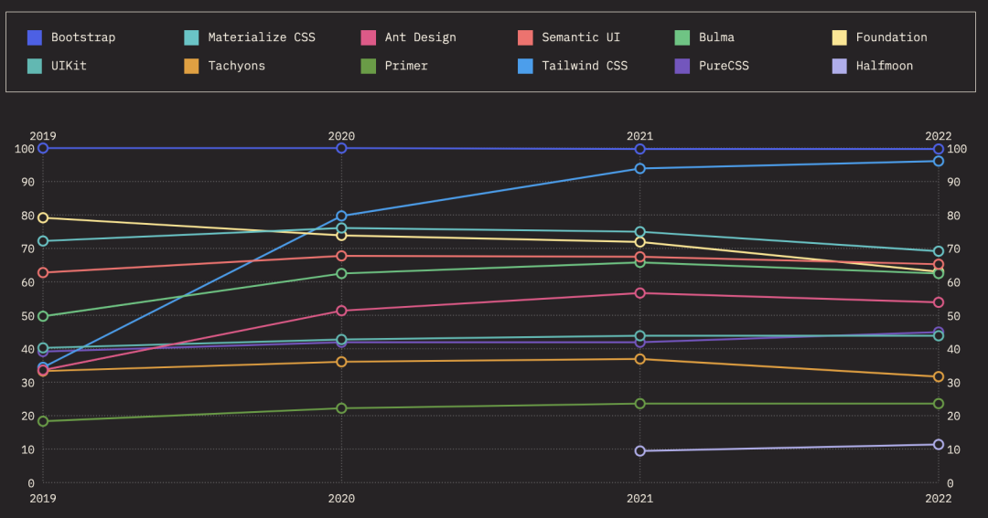
Task: Click the Bootstrap legend color swatch
Action: [x=35, y=37]
